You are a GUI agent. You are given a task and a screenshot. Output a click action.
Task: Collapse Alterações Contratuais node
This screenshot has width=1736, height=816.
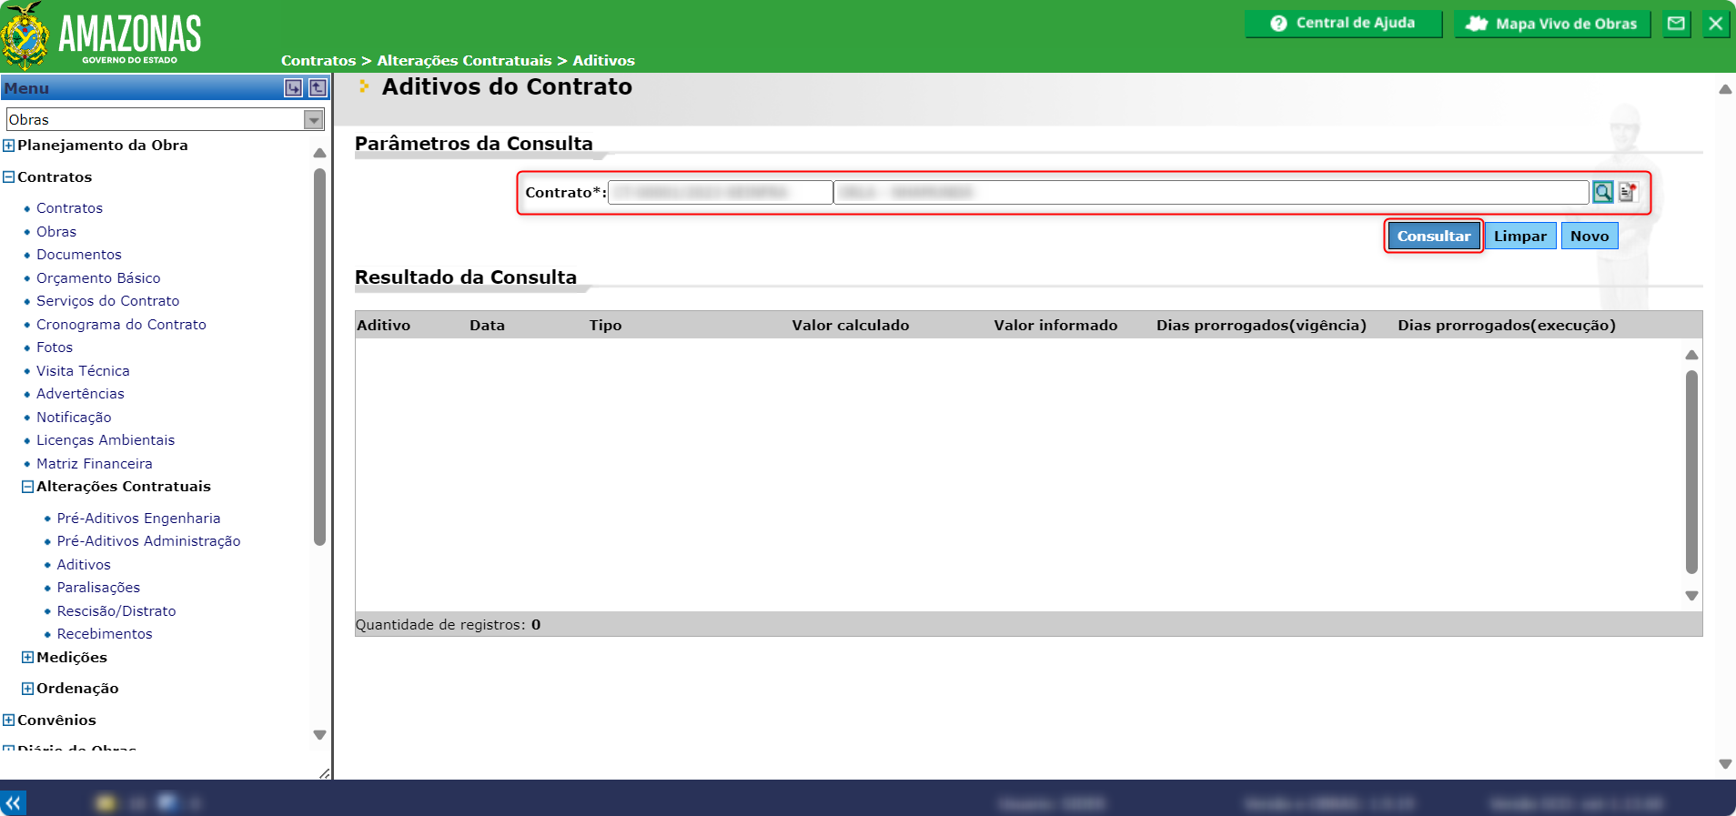[x=27, y=487]
